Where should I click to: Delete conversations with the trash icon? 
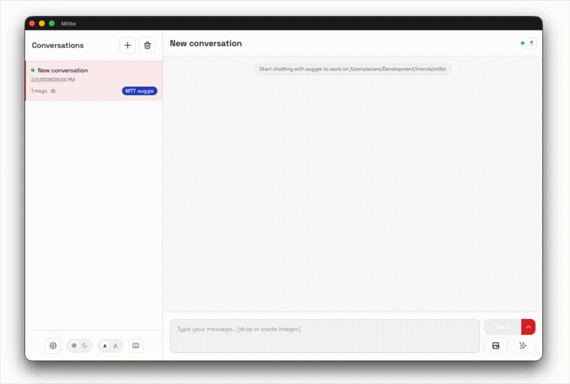pos(147,45)
